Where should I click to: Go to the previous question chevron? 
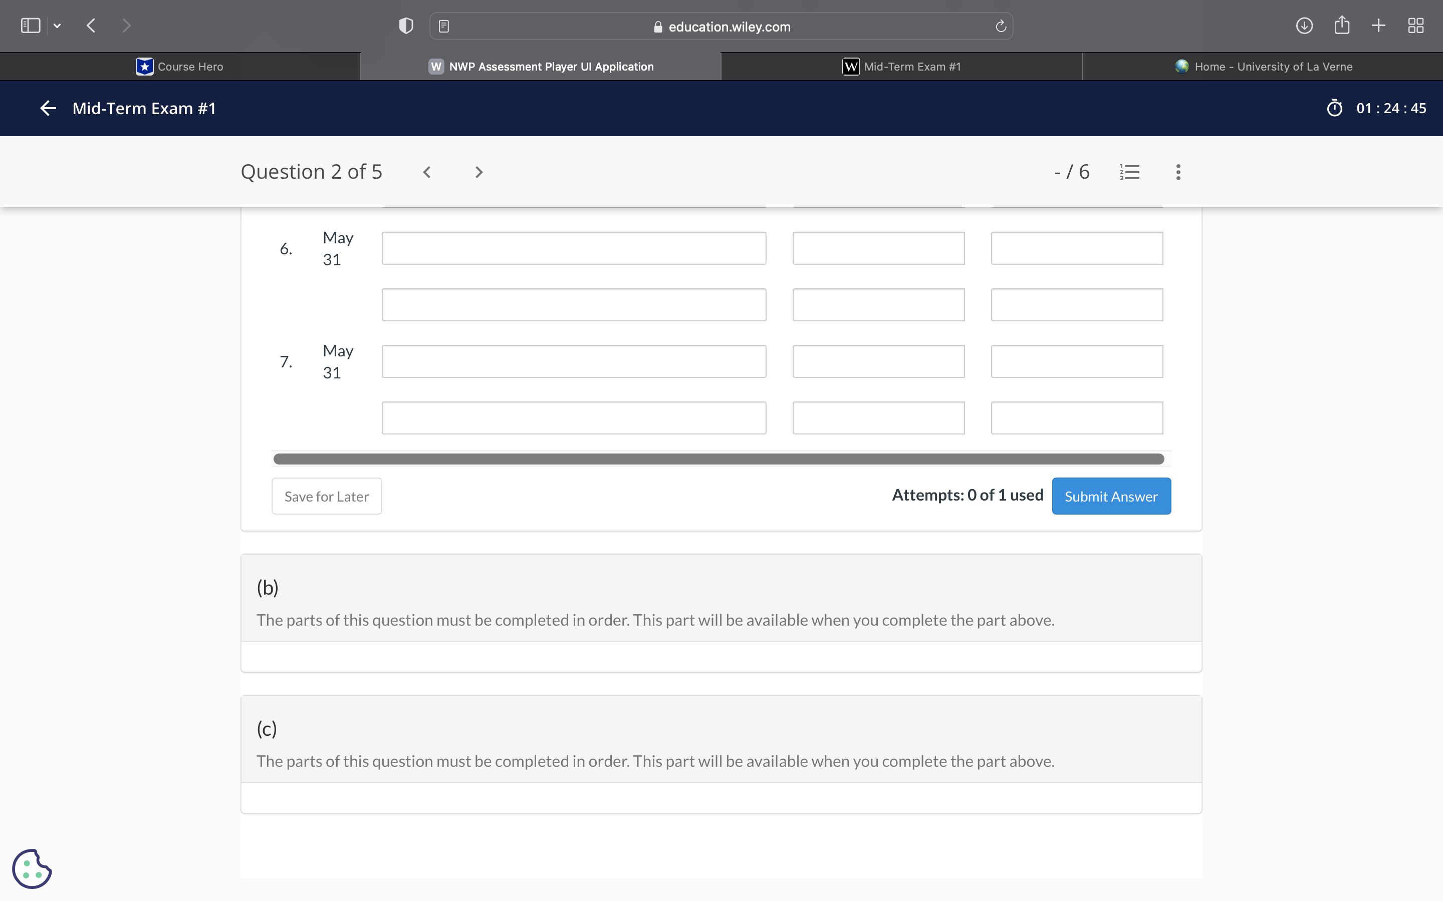(427, 172)
